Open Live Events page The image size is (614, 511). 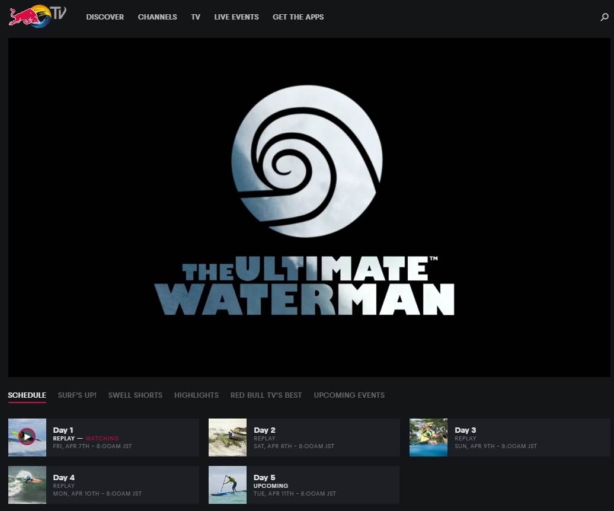pyautogui.click(x=236, y=17)
